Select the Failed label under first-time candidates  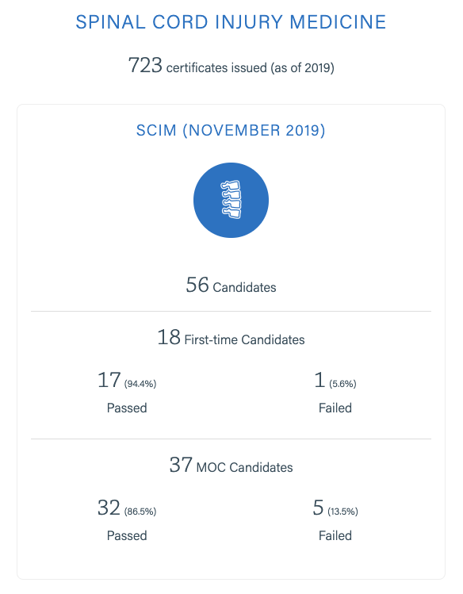pos(335,408)
